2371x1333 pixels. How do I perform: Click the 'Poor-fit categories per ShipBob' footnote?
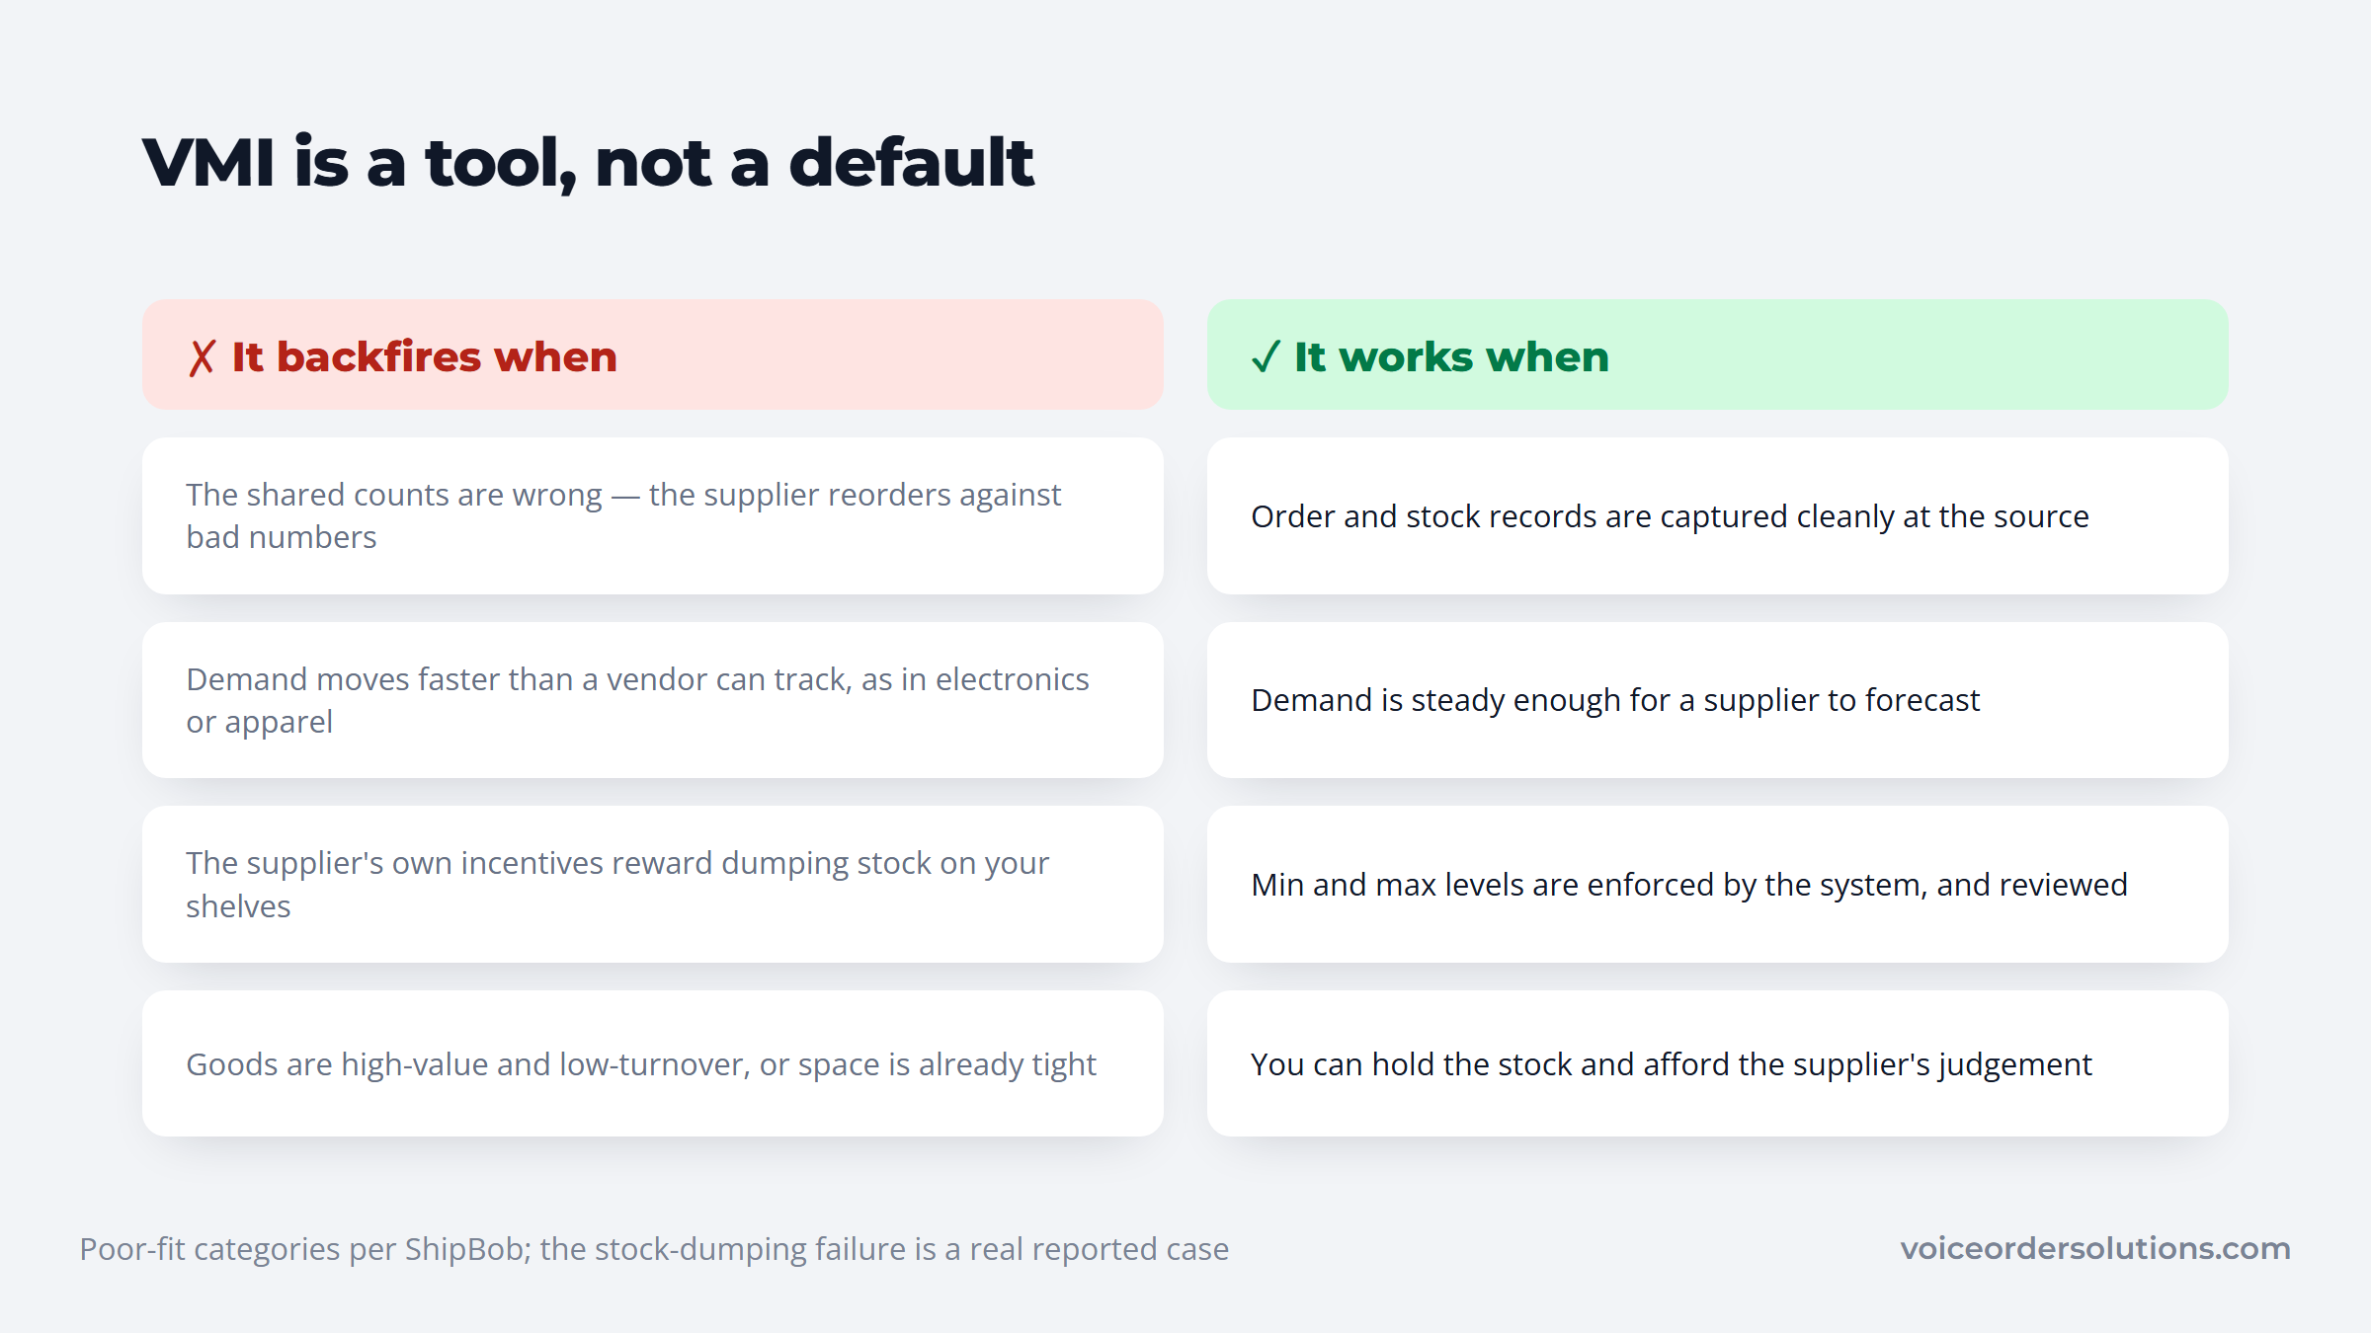(x=654, y=1249)
